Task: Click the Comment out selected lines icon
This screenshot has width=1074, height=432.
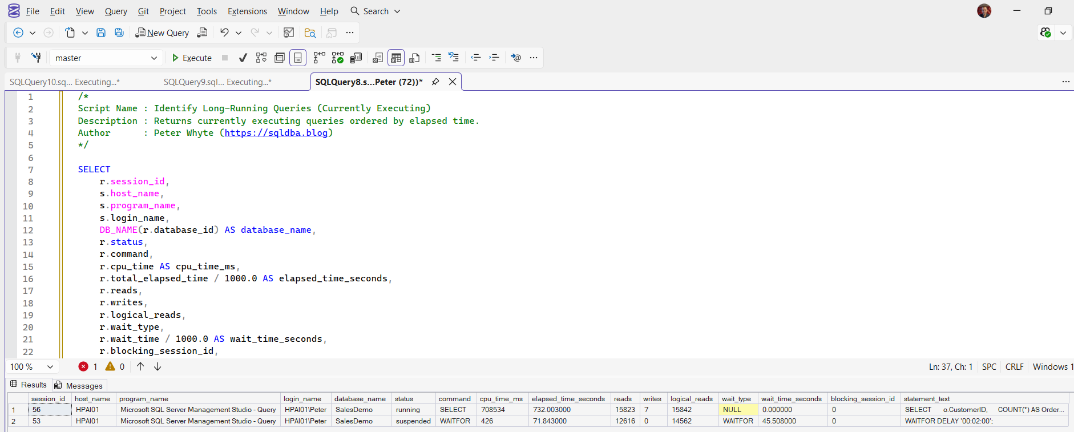Action: [437, 58]
